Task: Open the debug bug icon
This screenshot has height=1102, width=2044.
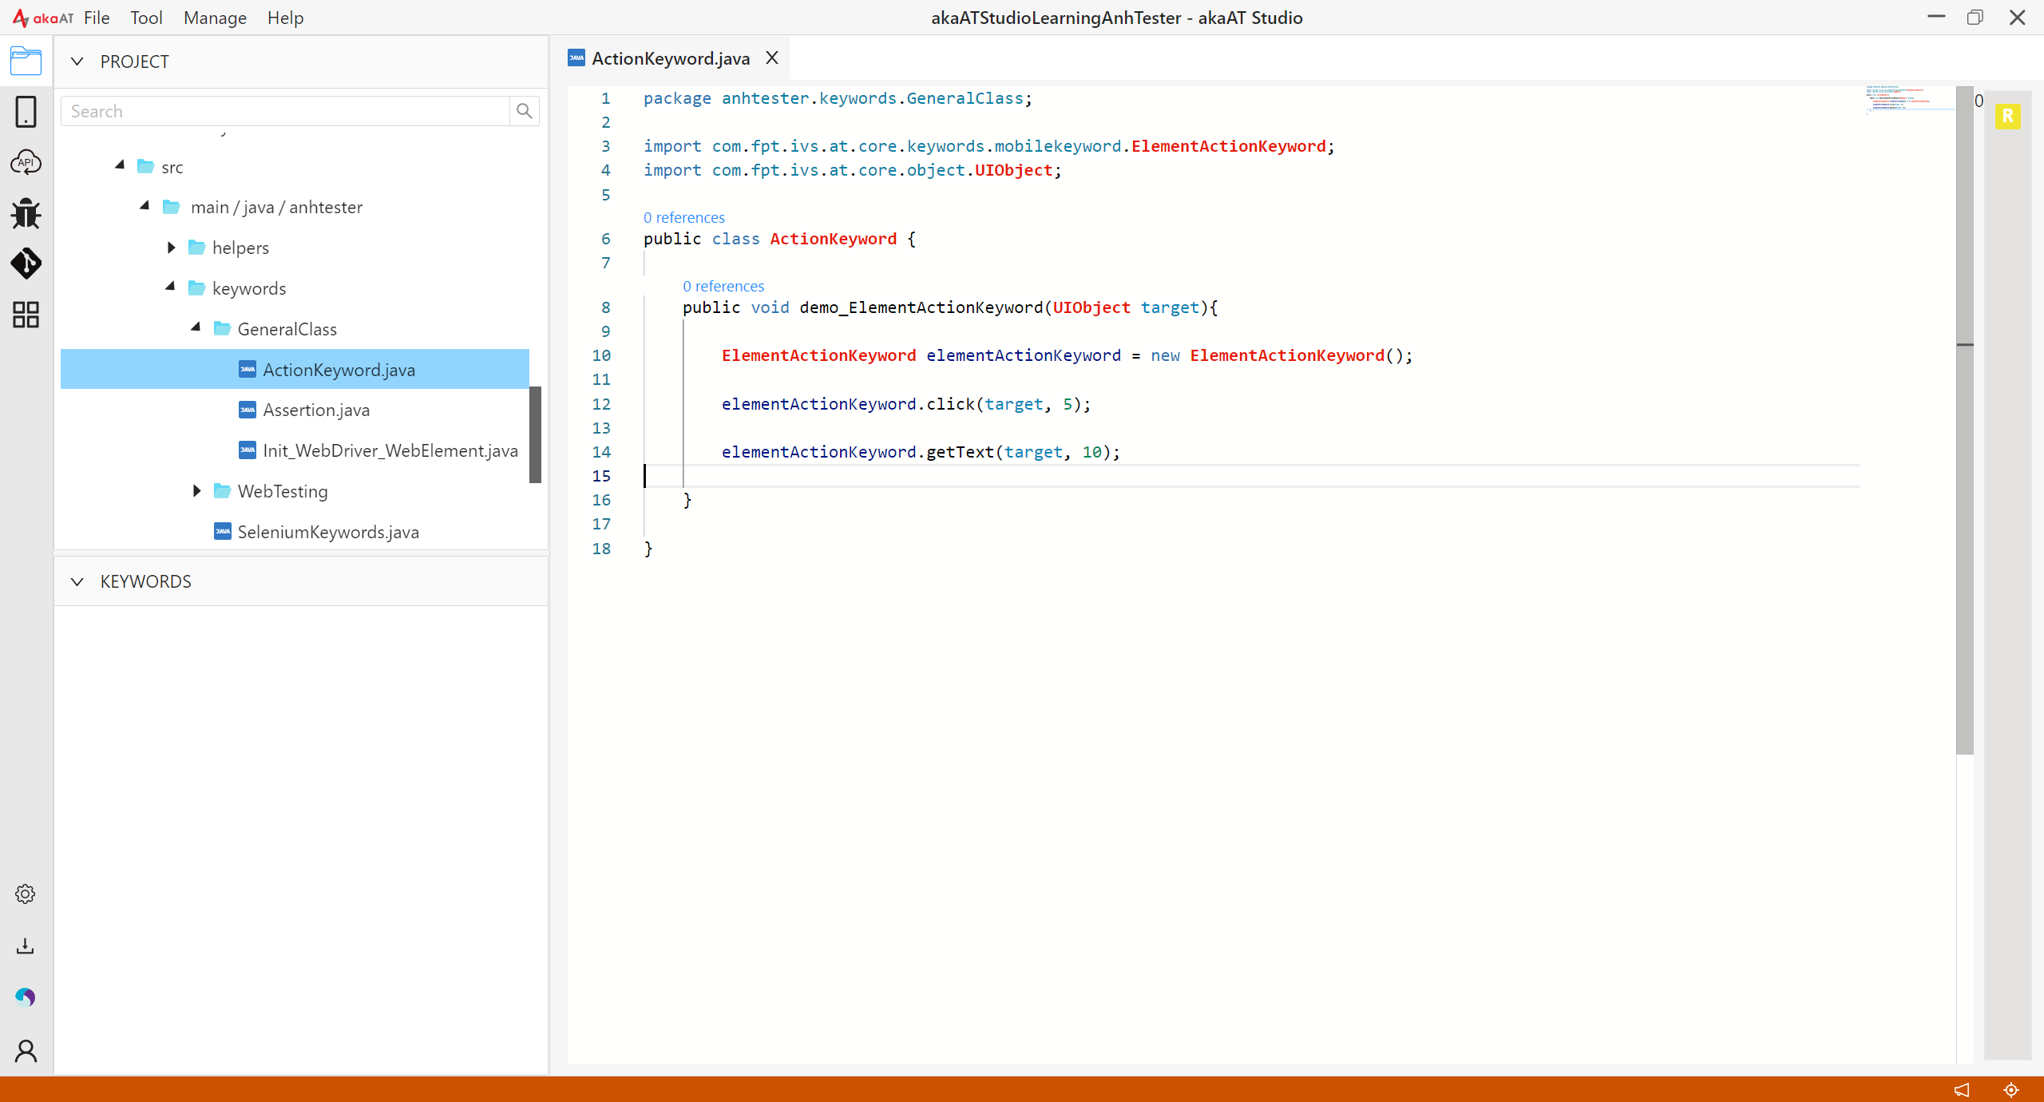Action: (x=26, y=213)
